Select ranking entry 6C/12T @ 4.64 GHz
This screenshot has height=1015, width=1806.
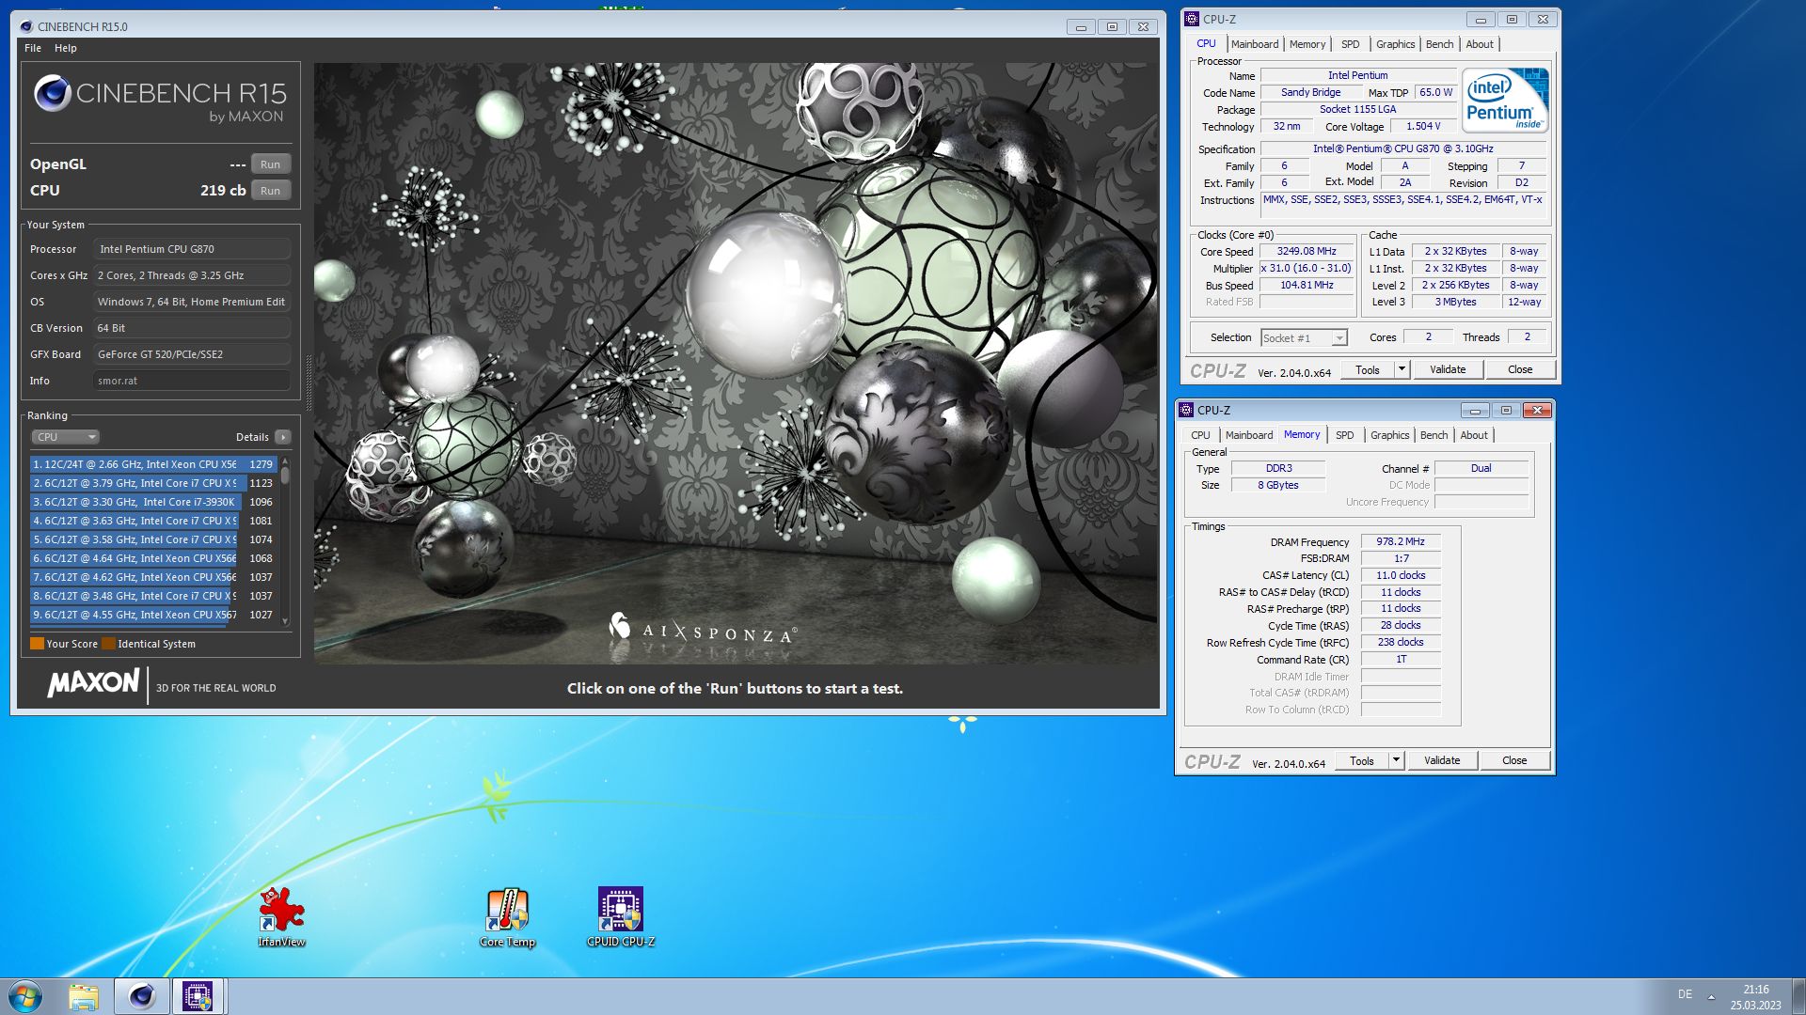(152, 558)
